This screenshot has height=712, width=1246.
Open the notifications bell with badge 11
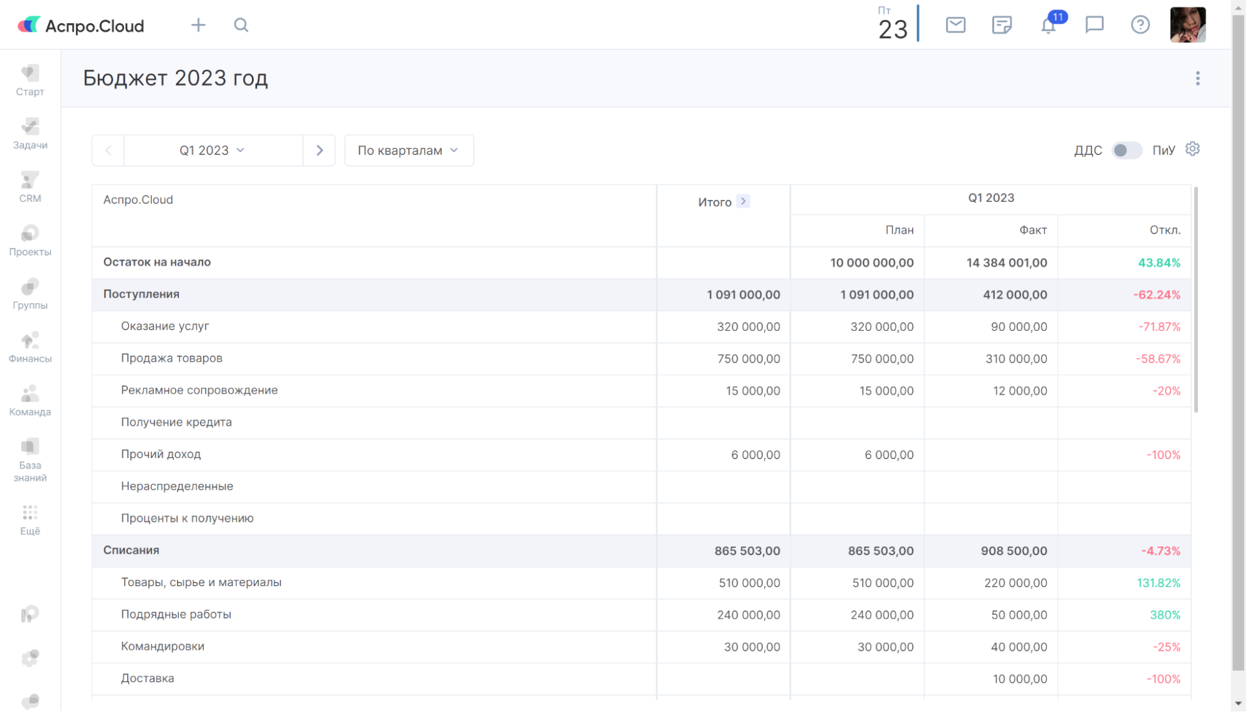tap(1049, 26)
